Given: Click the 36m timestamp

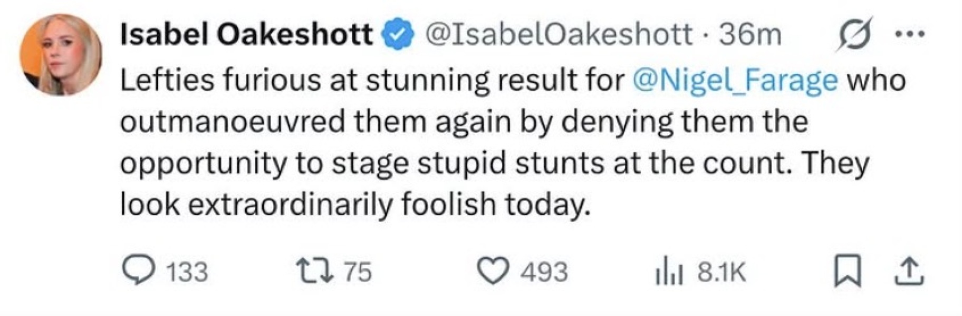Looking at the screenshot, I should pyautogui.click(x=750, y=35).
